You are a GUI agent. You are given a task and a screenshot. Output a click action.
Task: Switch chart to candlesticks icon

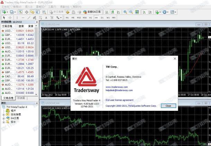(113, 12)
